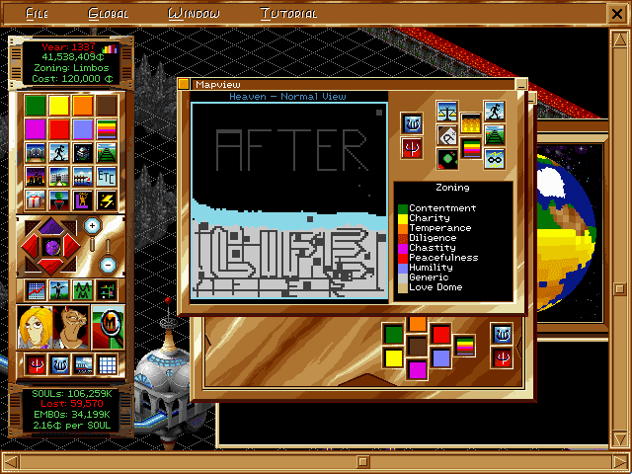This screenshot has height=474, width=632.
Task: Pick the magenta zoning swatch in left panel
Action: pyautogui.click(x=36, y=129)
